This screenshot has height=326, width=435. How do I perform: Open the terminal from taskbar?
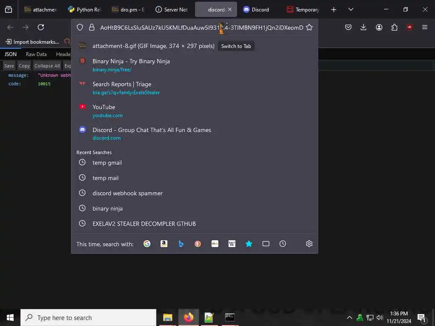(230, 318)
